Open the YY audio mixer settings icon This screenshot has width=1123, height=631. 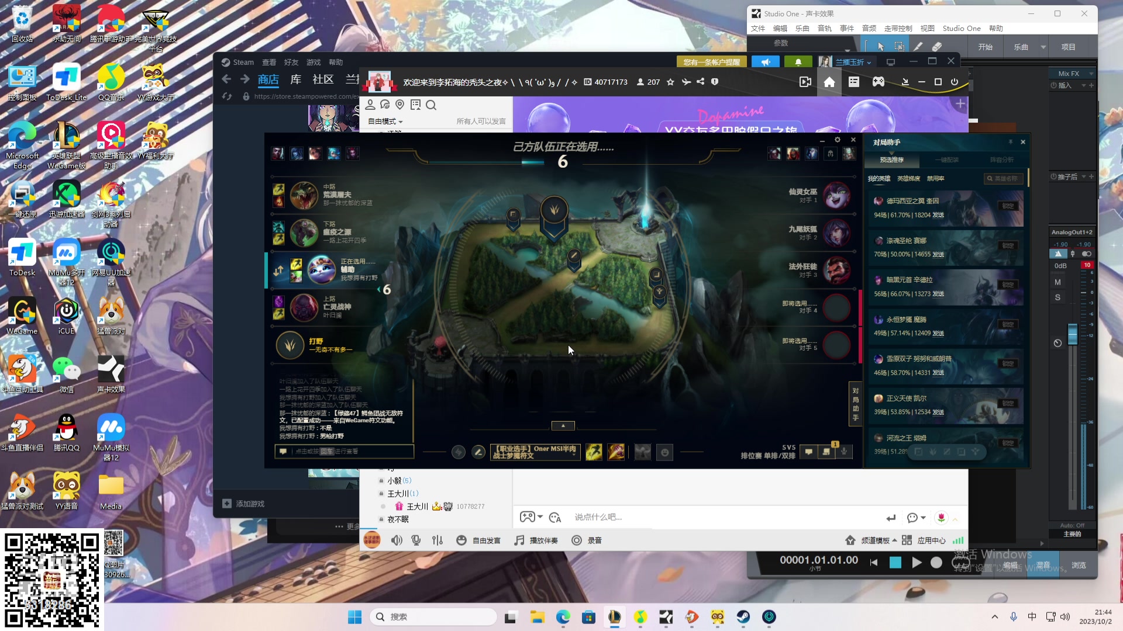pos(438,540)
